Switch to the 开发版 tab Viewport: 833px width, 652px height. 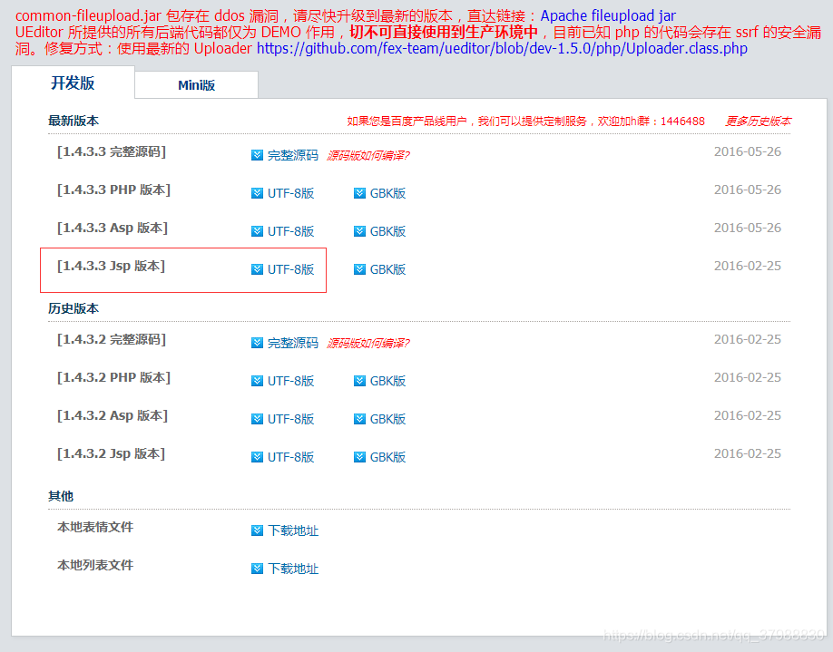coord(73,83)
